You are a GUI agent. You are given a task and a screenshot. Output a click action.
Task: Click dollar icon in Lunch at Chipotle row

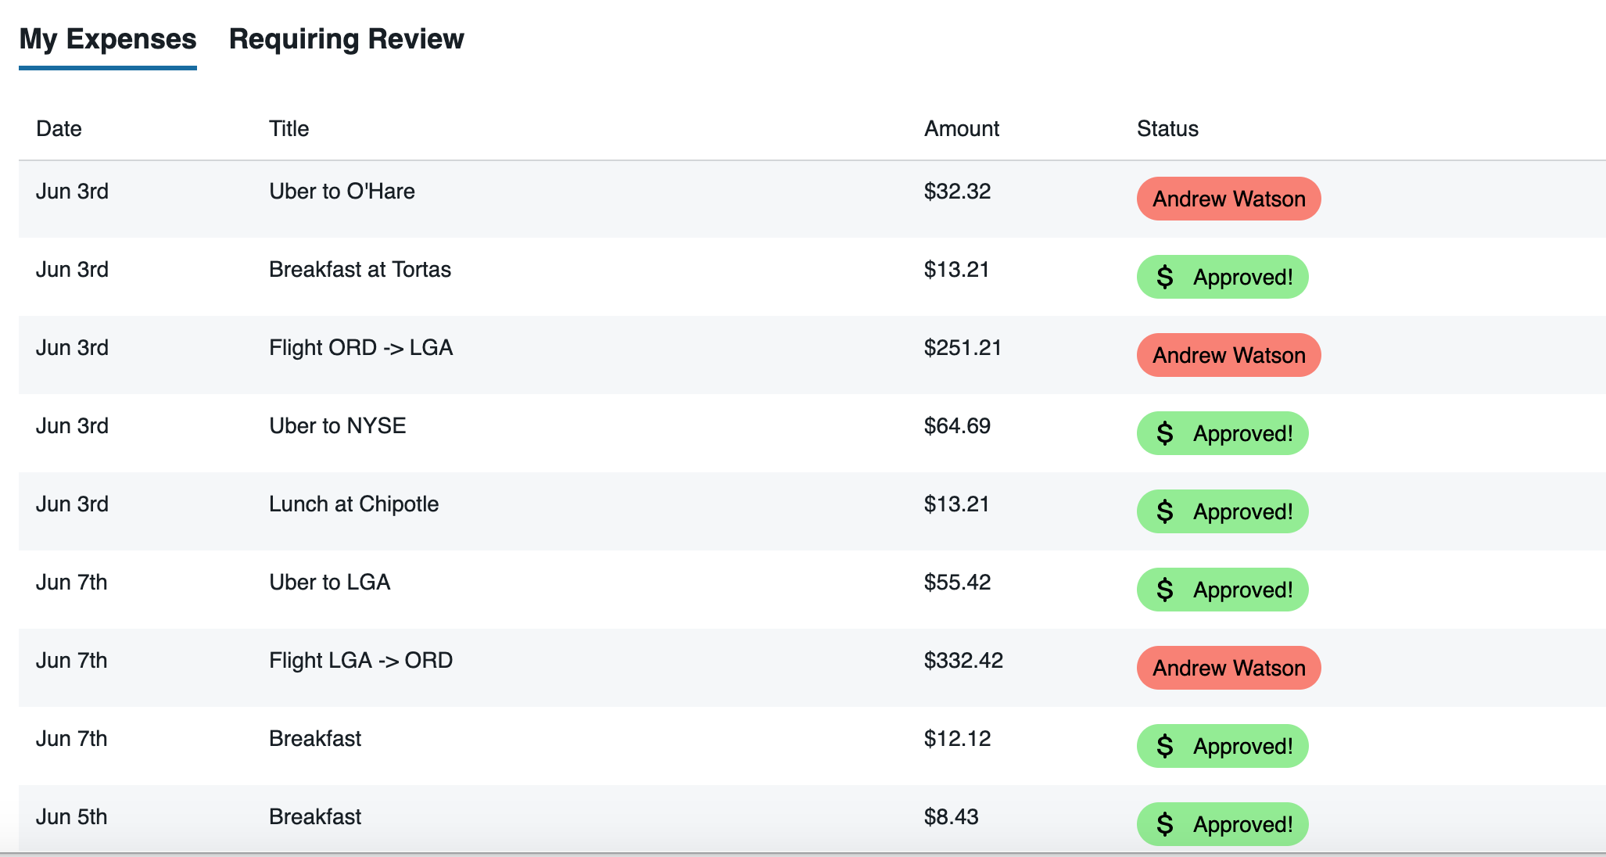(1165, 511)
